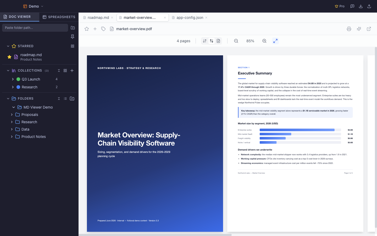This screenshot has width=377, height=236.
Task: Click the horizontal scrollbar below the pages
Action: tap(155, 235)
